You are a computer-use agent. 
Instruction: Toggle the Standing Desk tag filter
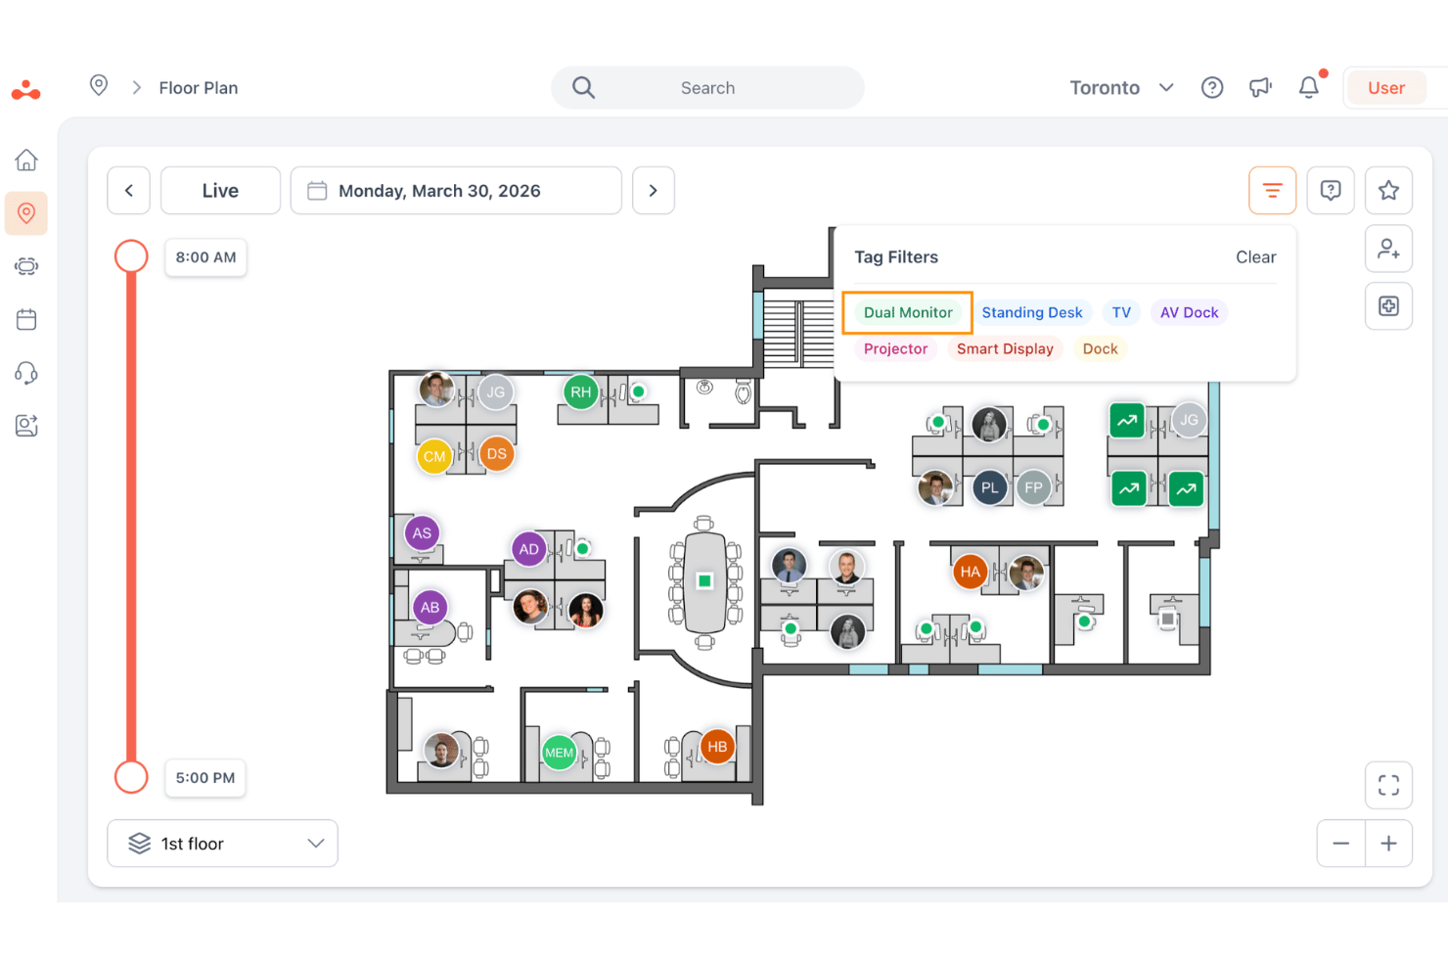(x=1032, y=313)
